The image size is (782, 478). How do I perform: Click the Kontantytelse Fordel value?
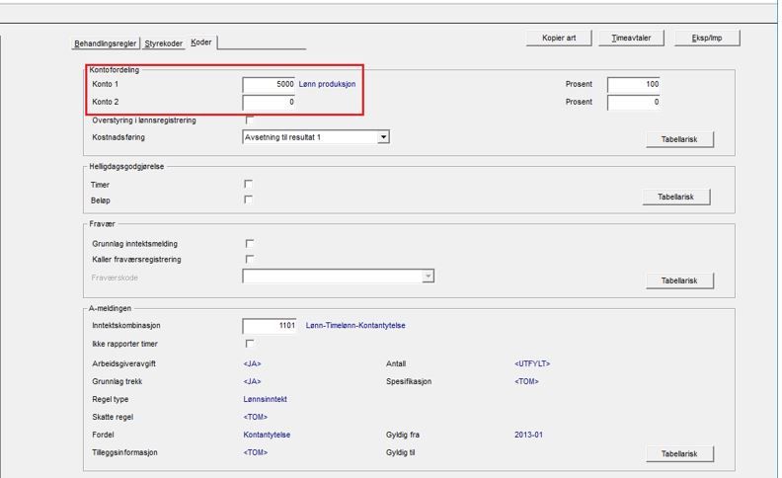267,435
